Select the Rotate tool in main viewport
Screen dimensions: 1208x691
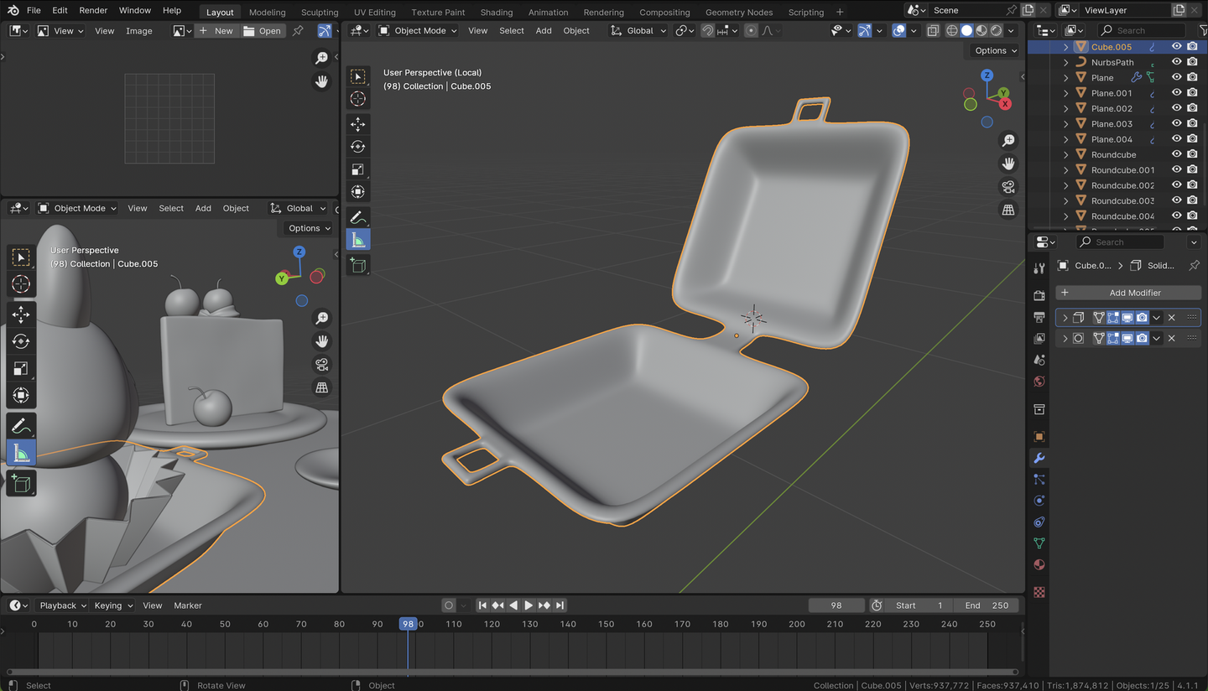click(x=358, y=147)
